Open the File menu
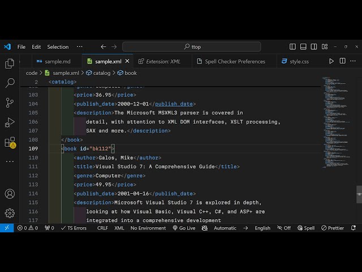Viewport: 362px width, 272px height. coord(21,46)
